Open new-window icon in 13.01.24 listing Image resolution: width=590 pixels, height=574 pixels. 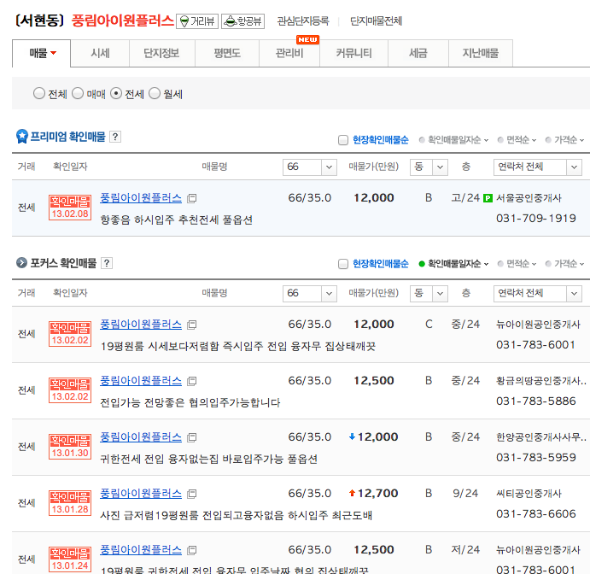pos(192,550)
